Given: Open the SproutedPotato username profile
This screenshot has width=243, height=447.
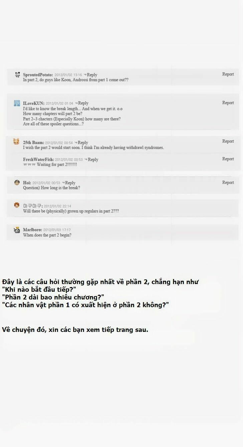Looking at the screenshot, I should (38, 75).
